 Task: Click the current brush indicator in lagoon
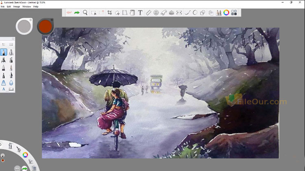point(2,155)
